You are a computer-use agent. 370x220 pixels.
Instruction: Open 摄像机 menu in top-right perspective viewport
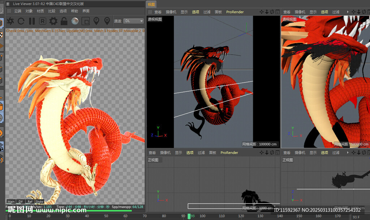click(x=300, y=12)
